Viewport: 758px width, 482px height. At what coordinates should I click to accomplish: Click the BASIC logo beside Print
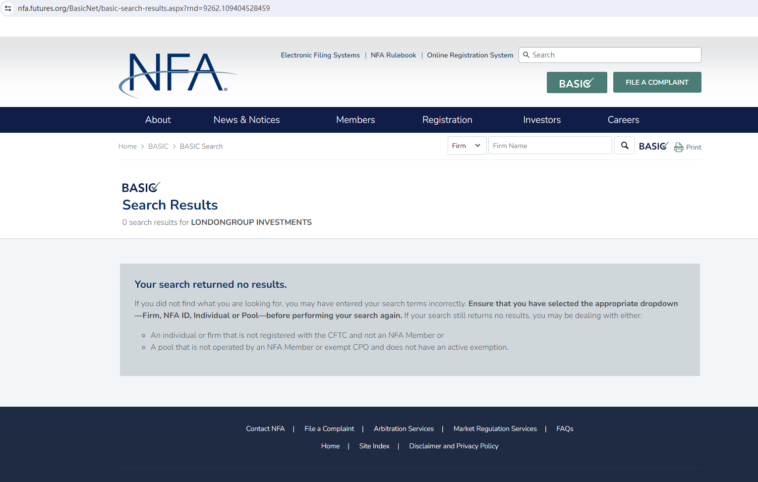coord(653,146)
